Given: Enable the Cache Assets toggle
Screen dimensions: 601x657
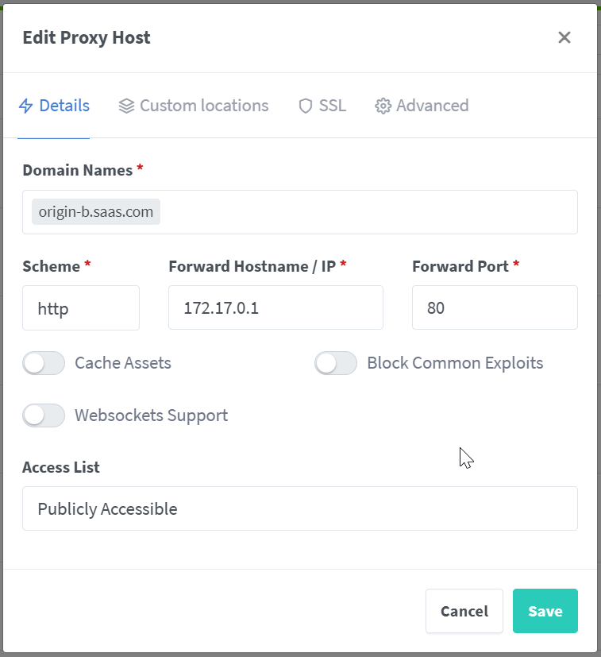Looking at the screenshot, I should [44, 363].
